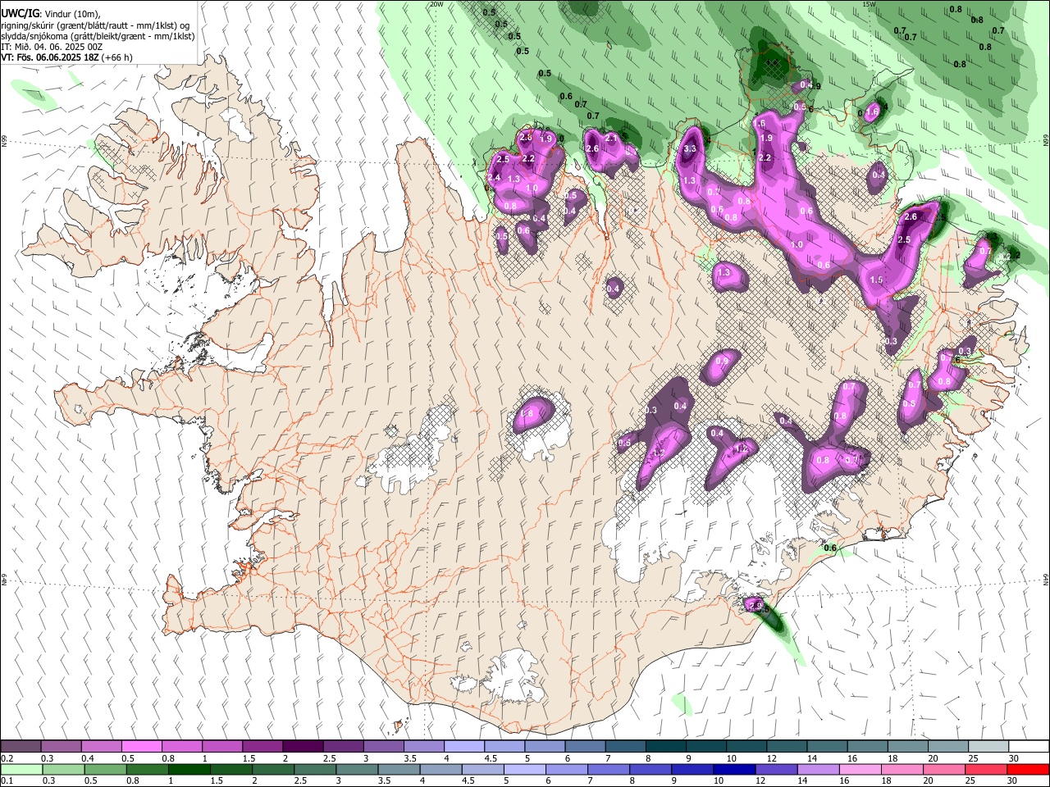This screenshot has height=787, width=1050.
Task: Click the 2.8 value in the northern purple patch
Action: (526, 137)
